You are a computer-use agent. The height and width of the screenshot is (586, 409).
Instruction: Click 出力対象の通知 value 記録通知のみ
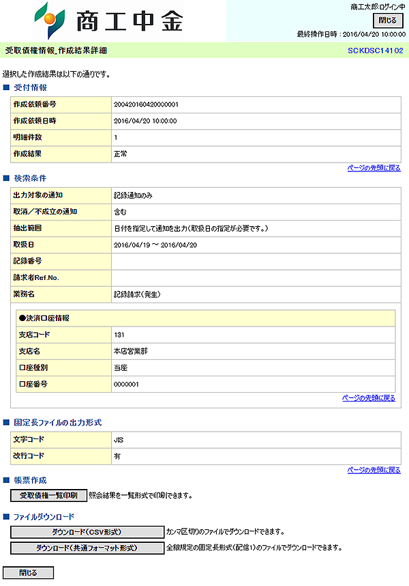coord(133,195)
